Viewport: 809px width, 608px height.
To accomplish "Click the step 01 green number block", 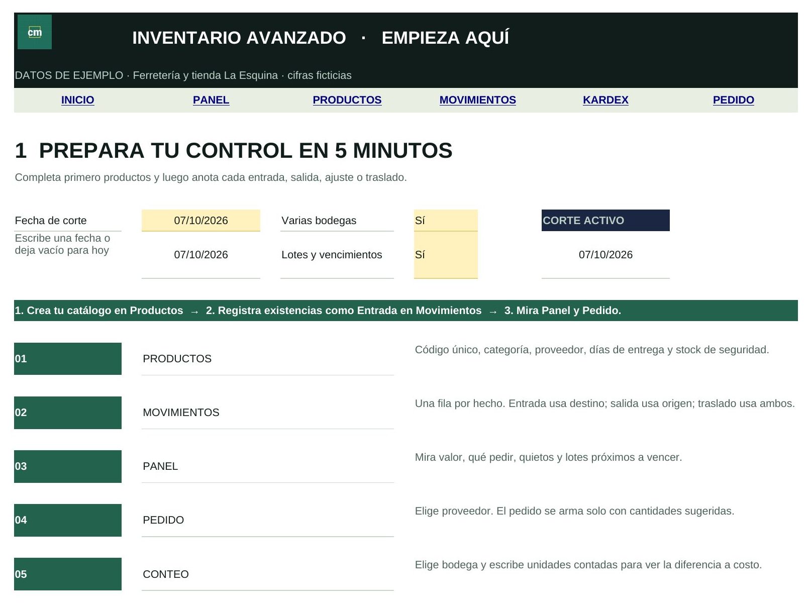I will pyautogui.click(x=68, y=359).
